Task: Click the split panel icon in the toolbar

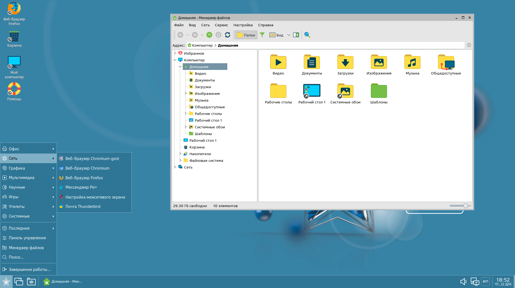Action: point(296,35)
